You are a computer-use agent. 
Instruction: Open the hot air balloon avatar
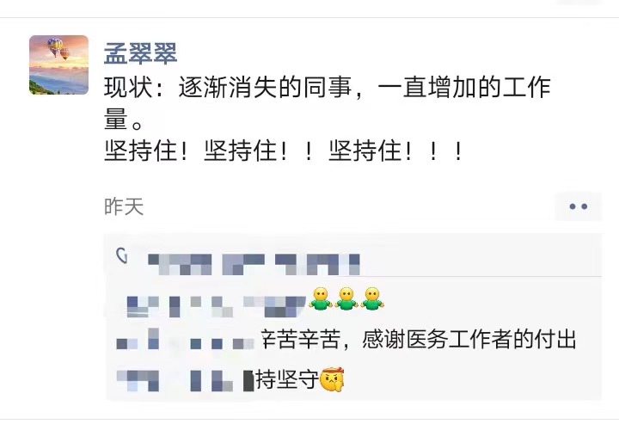point(58,65)
